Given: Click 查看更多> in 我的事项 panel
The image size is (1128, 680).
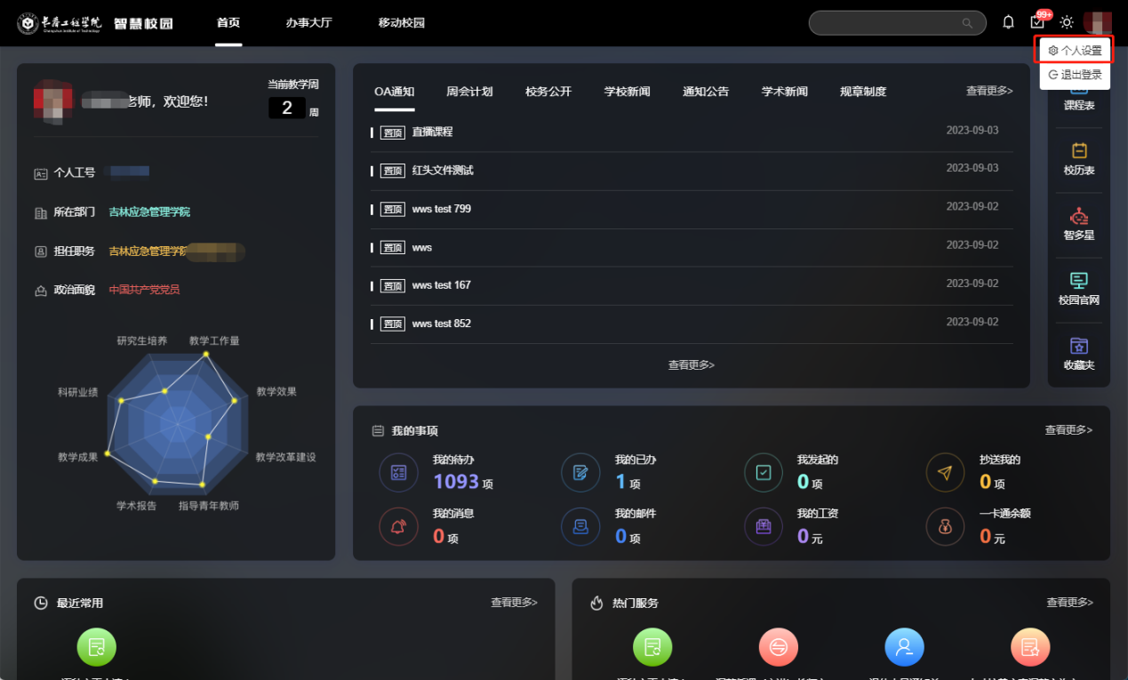Looking at the screenshot, I should click(1068, 430).
